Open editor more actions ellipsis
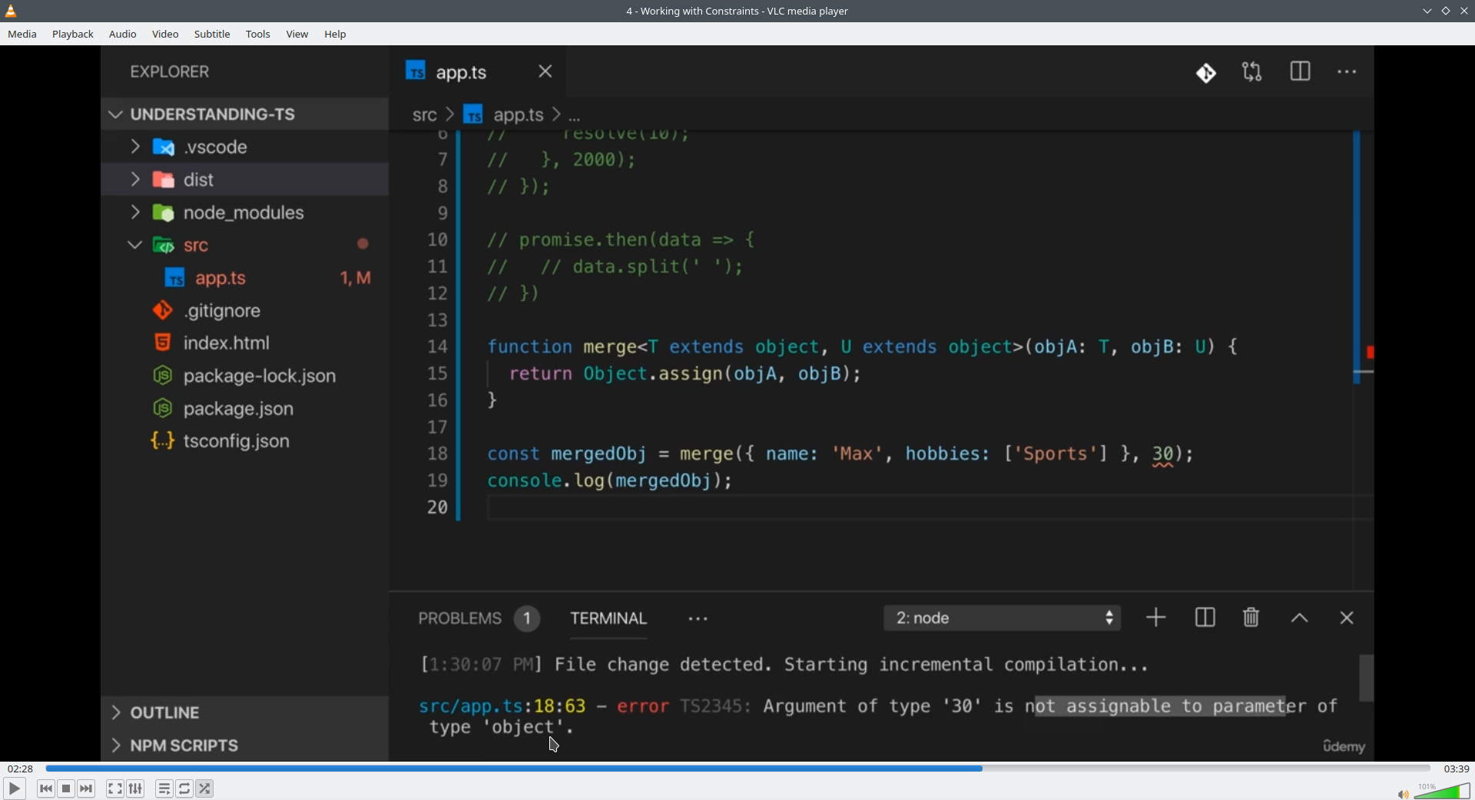The height and width of the screenshot is (800, 1475). tap(1347, 72)
